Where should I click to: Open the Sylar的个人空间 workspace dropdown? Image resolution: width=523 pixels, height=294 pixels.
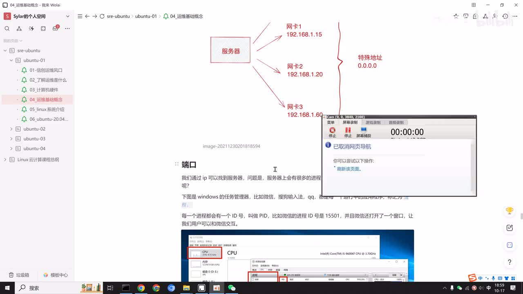click(68, 16)
